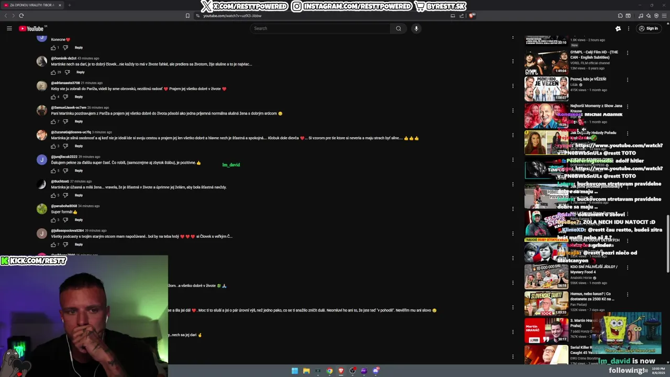Open action menu for @SamuelJasek-oc7em comment
Viewport: 670px width, 377px height.
coord(513,110)
